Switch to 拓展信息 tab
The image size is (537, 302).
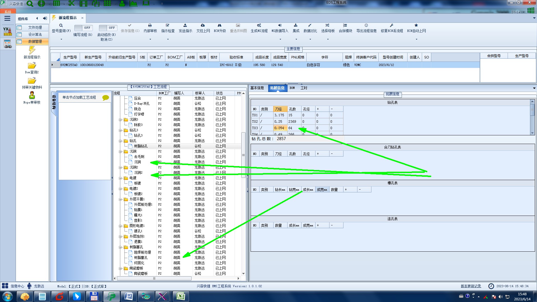click(277, 88)
